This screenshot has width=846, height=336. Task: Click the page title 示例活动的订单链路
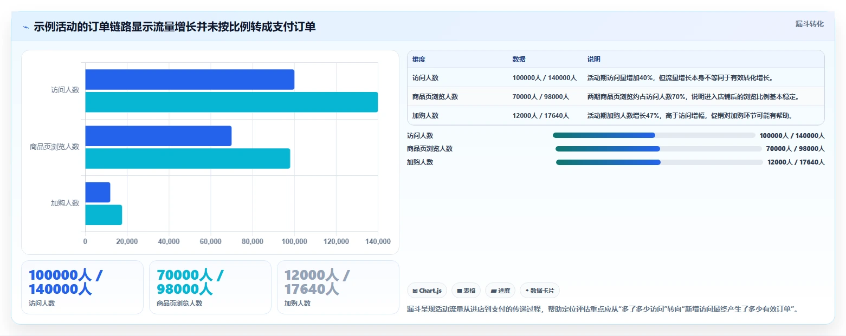coord(175,27)
